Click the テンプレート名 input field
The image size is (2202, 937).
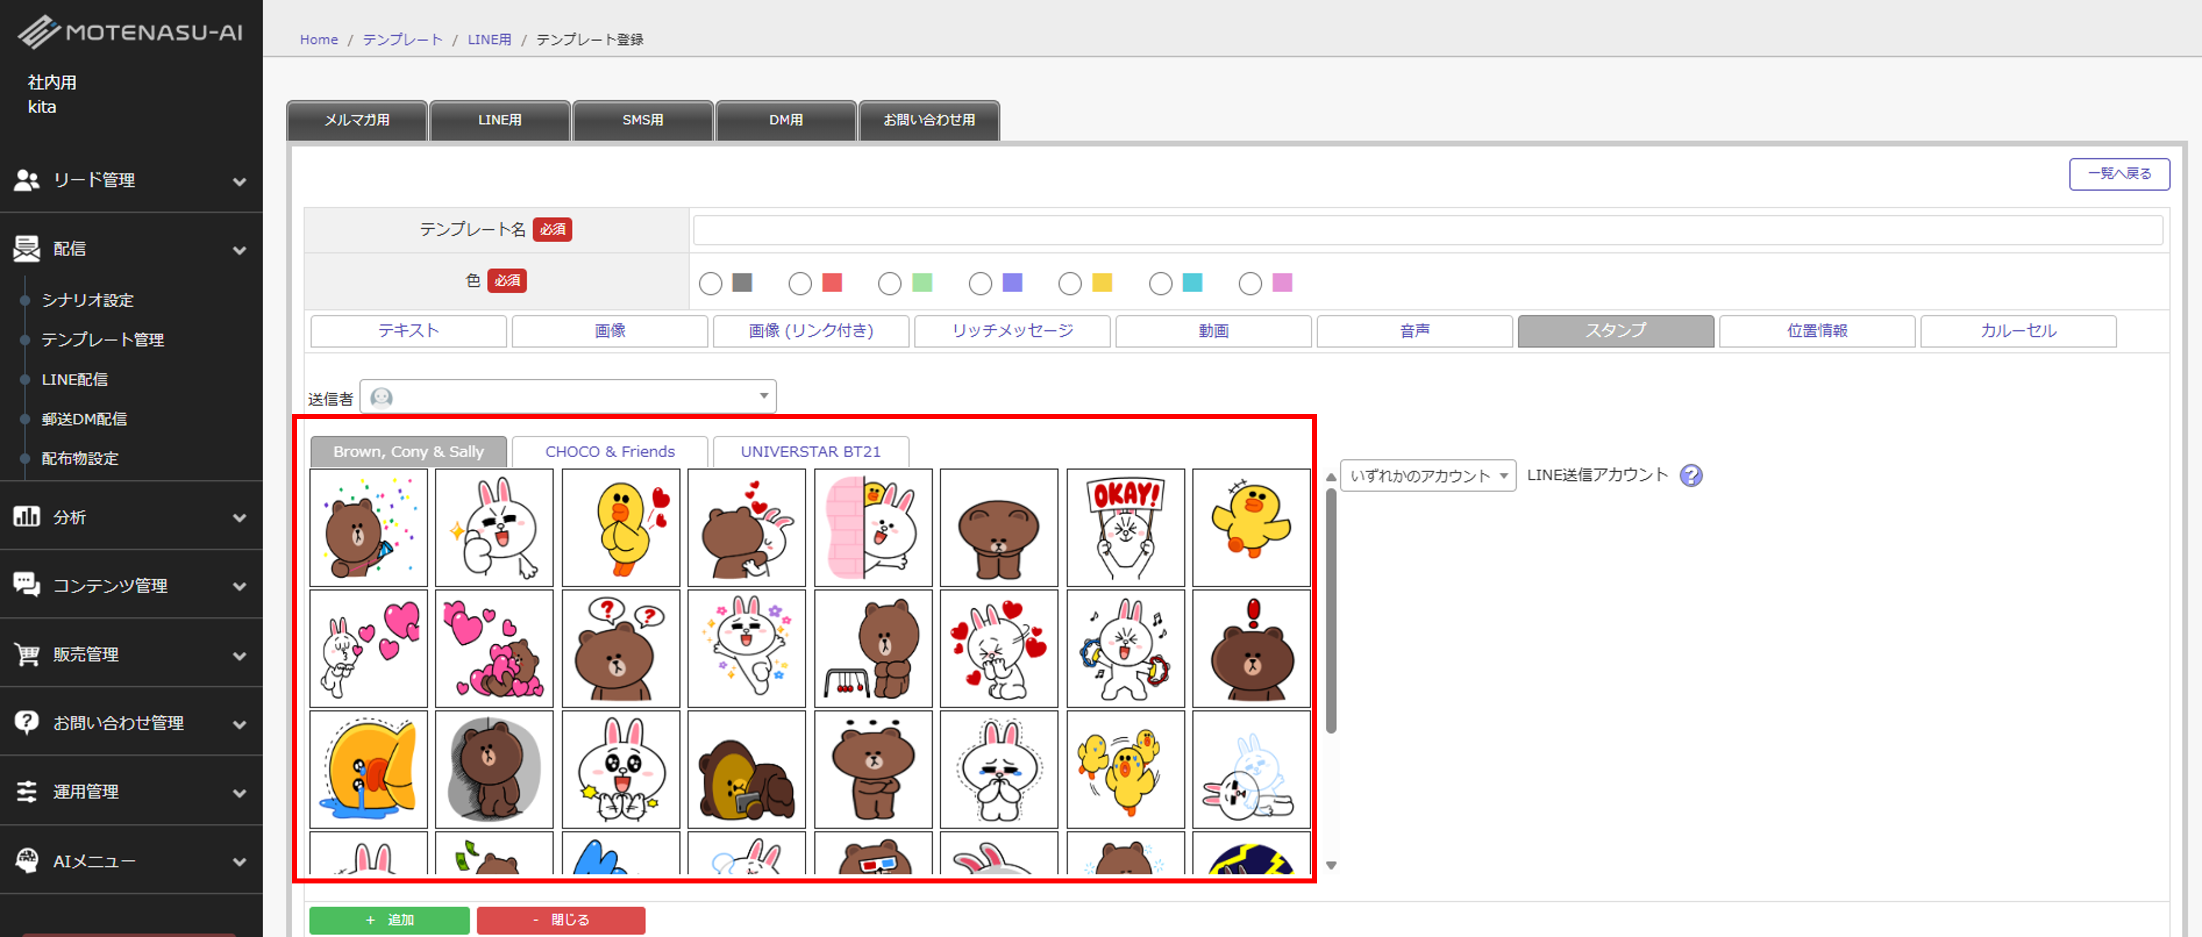(1427, 230)
